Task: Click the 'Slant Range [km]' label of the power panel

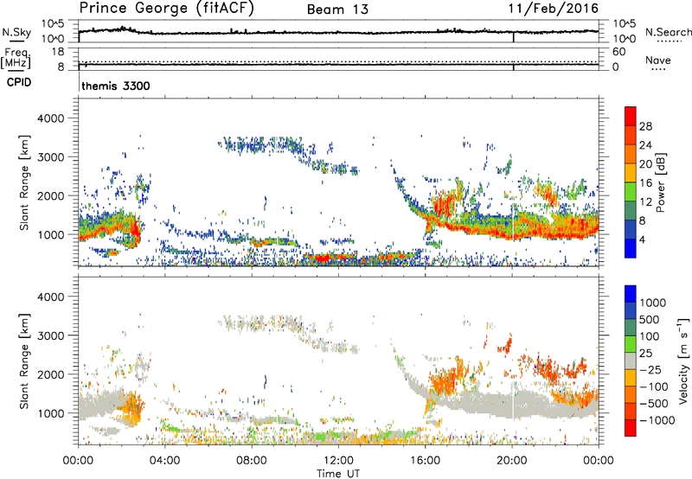Action: coord(24,182)
